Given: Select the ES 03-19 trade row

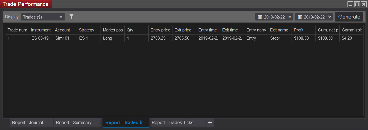Looking at the screenshot, I should coord(184,38).
